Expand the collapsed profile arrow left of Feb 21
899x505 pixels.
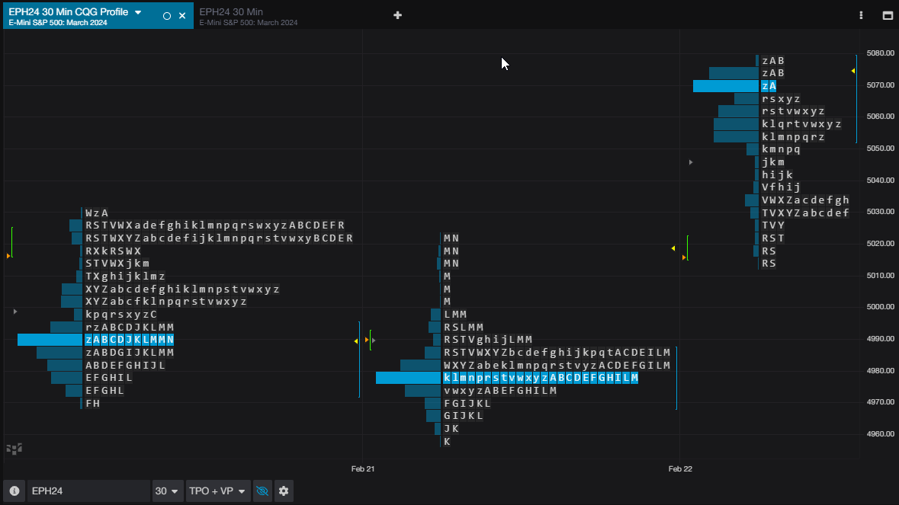pos(14,311)
